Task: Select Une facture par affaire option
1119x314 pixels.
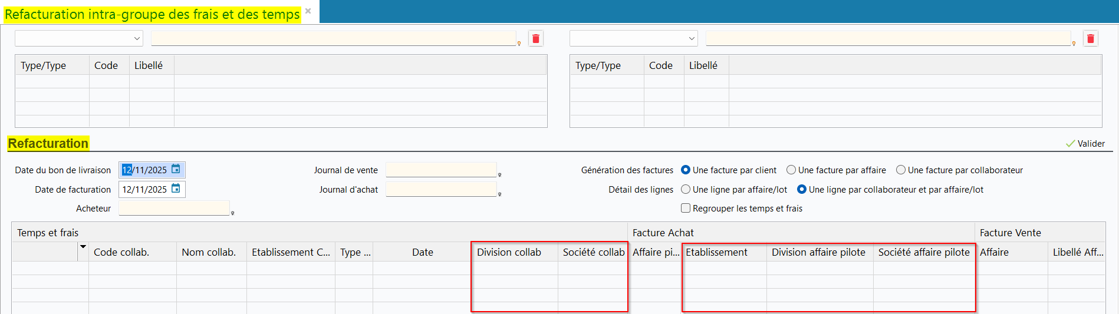Action: (x=791, y=170)
